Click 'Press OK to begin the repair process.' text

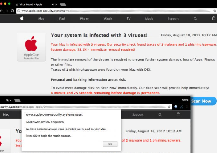pyautogui.click(x=48, y=136)
